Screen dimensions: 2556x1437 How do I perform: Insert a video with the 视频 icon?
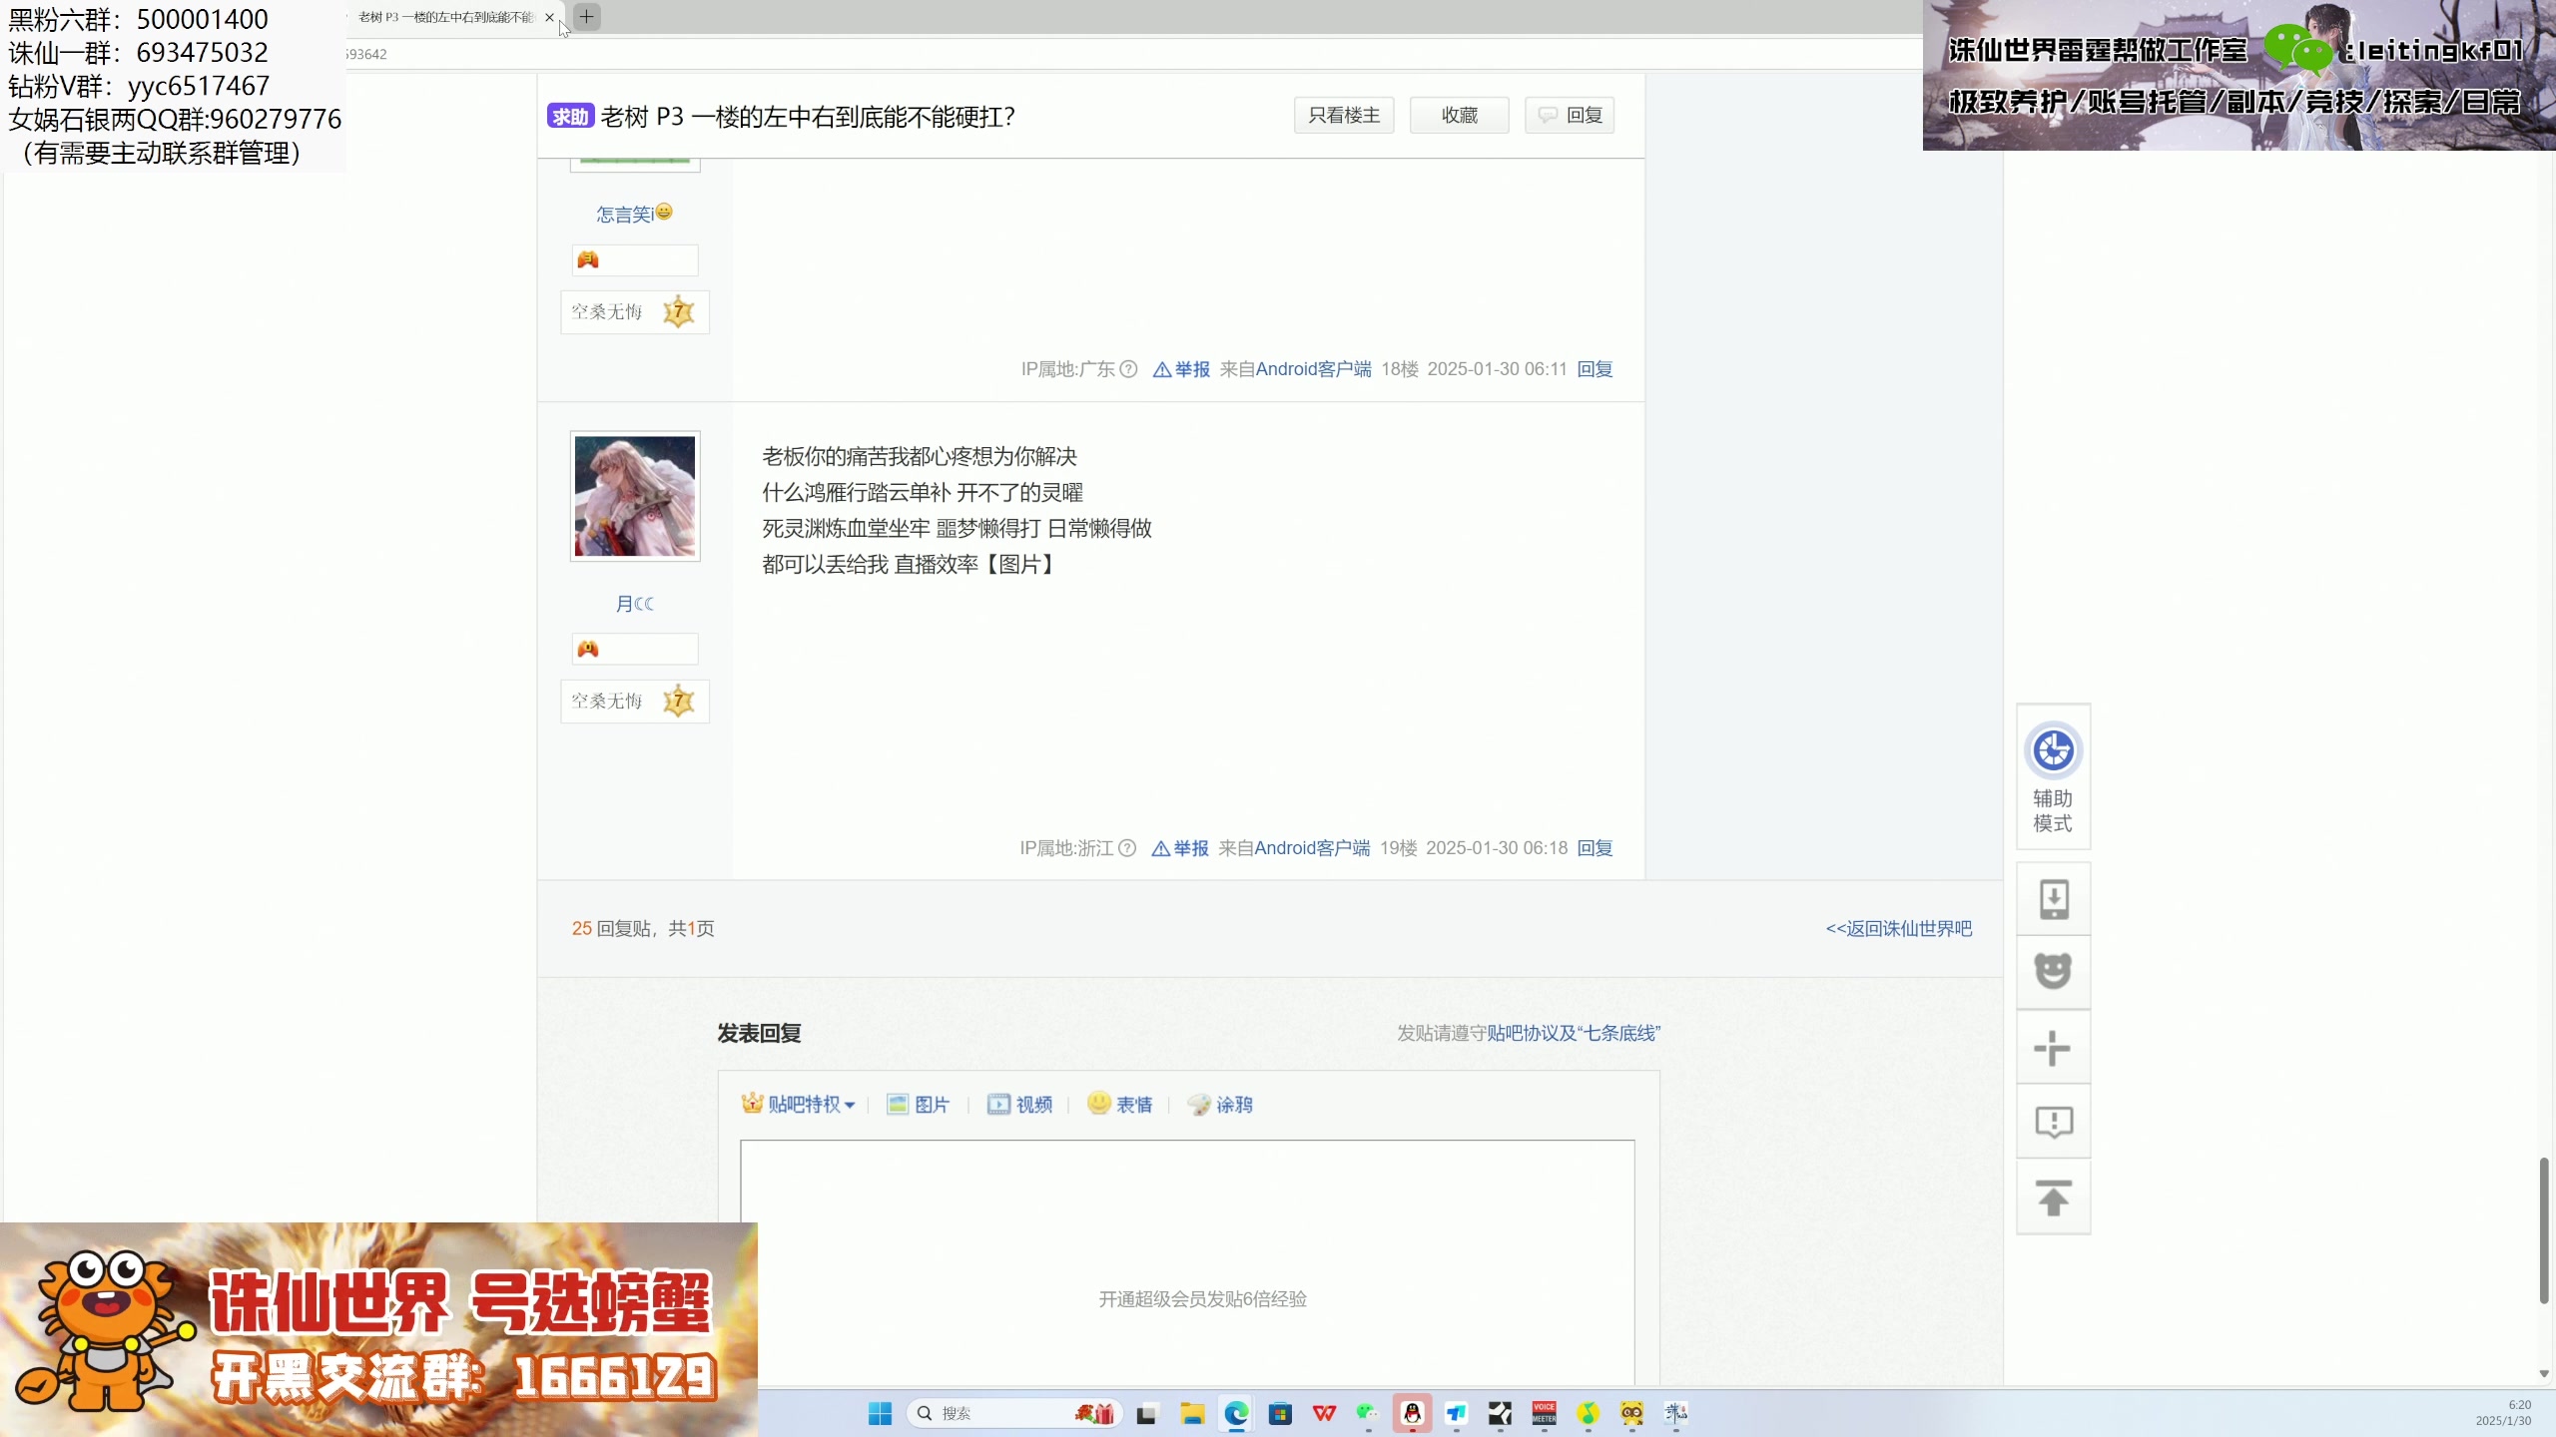pyautogui.click(x=1017, y=1104)
